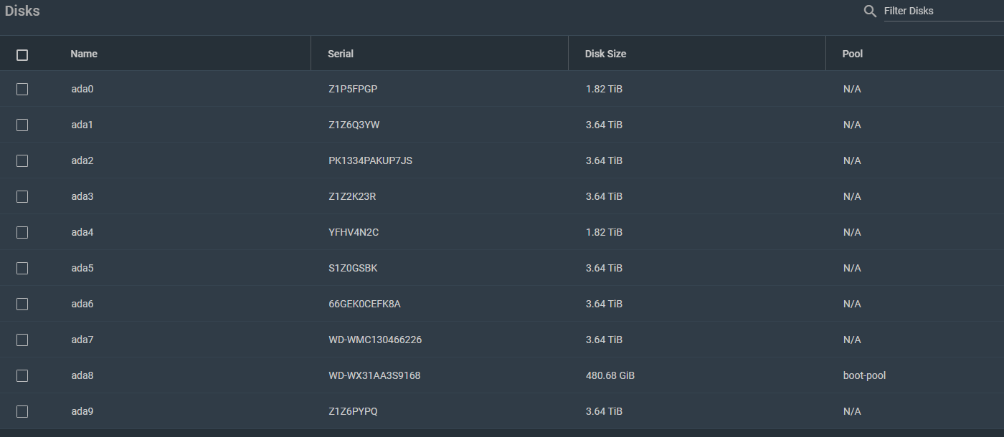Sort the table by Pool column
Screen dimensions: 1004x437
pos(853,54)
